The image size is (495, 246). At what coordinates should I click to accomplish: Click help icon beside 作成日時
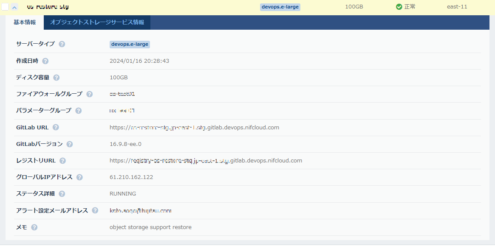click(x=45, y=61)
